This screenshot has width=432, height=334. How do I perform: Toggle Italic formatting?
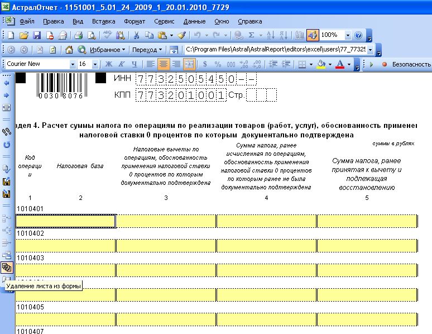click(x=121, y=64)
